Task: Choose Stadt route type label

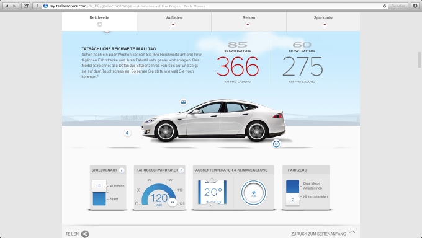Action: click(114, 199)
